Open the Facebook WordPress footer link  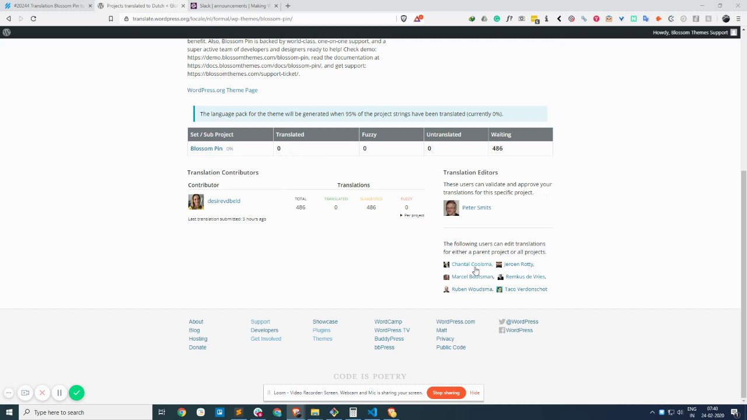tap(516, 330)
